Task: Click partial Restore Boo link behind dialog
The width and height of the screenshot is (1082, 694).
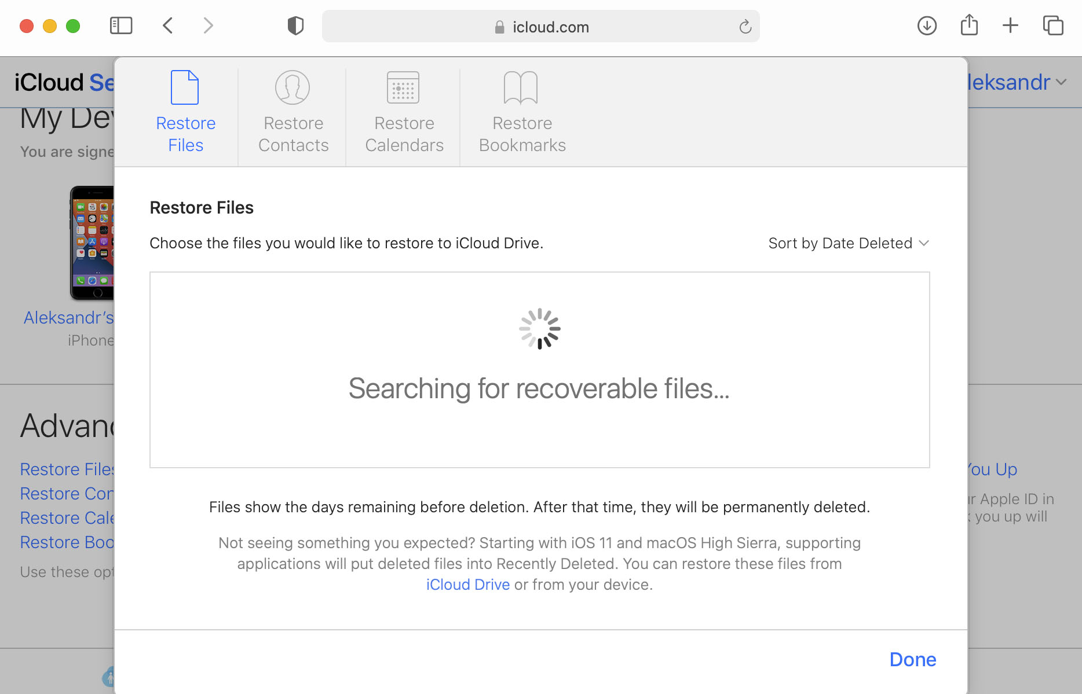Action: point(67,542)
